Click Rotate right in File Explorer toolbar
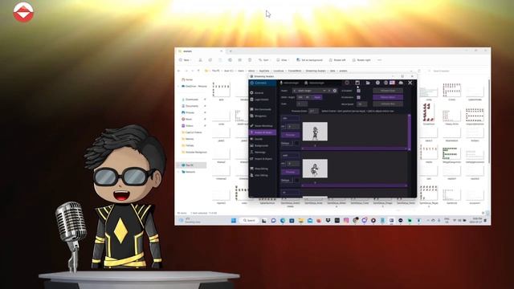Image resolution: width=514 pixels, height=289 pixels. tap(361, 60)
